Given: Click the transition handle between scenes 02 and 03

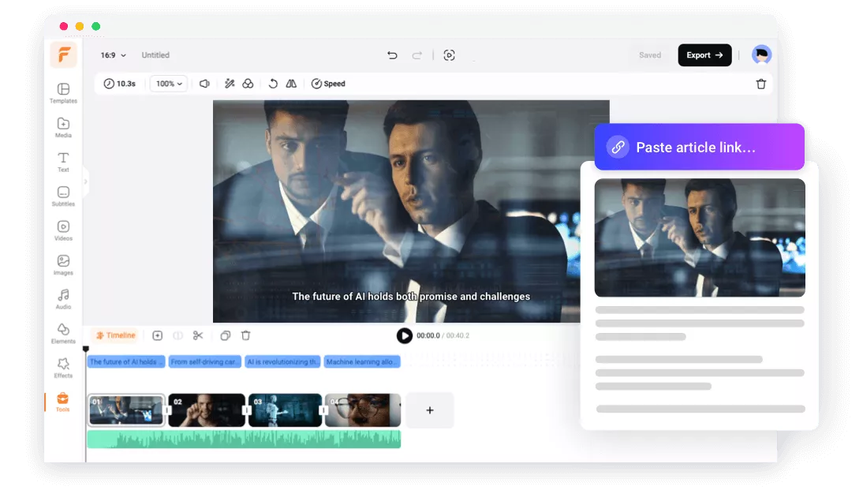Looking at the screenshot, I should [x=247, y=410].
